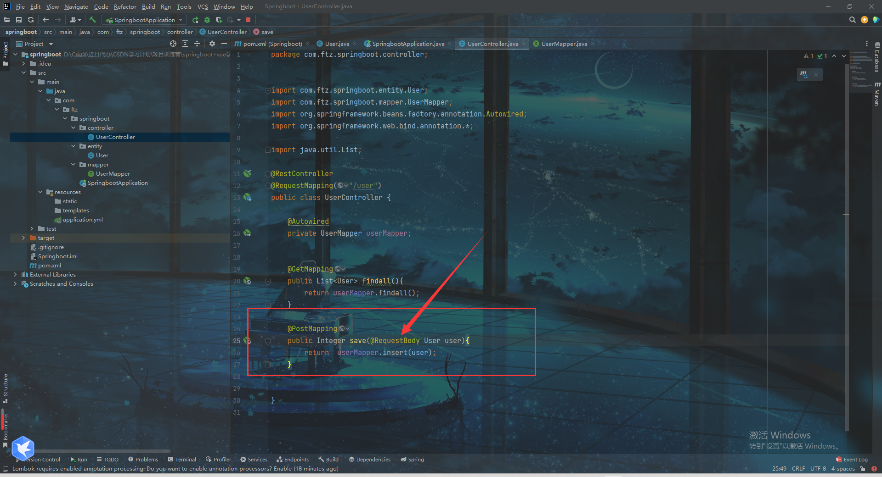Viewport: 882px width, 477px height.
Task: Click Load Maven Changes floating icon
Action: [804, 74]
